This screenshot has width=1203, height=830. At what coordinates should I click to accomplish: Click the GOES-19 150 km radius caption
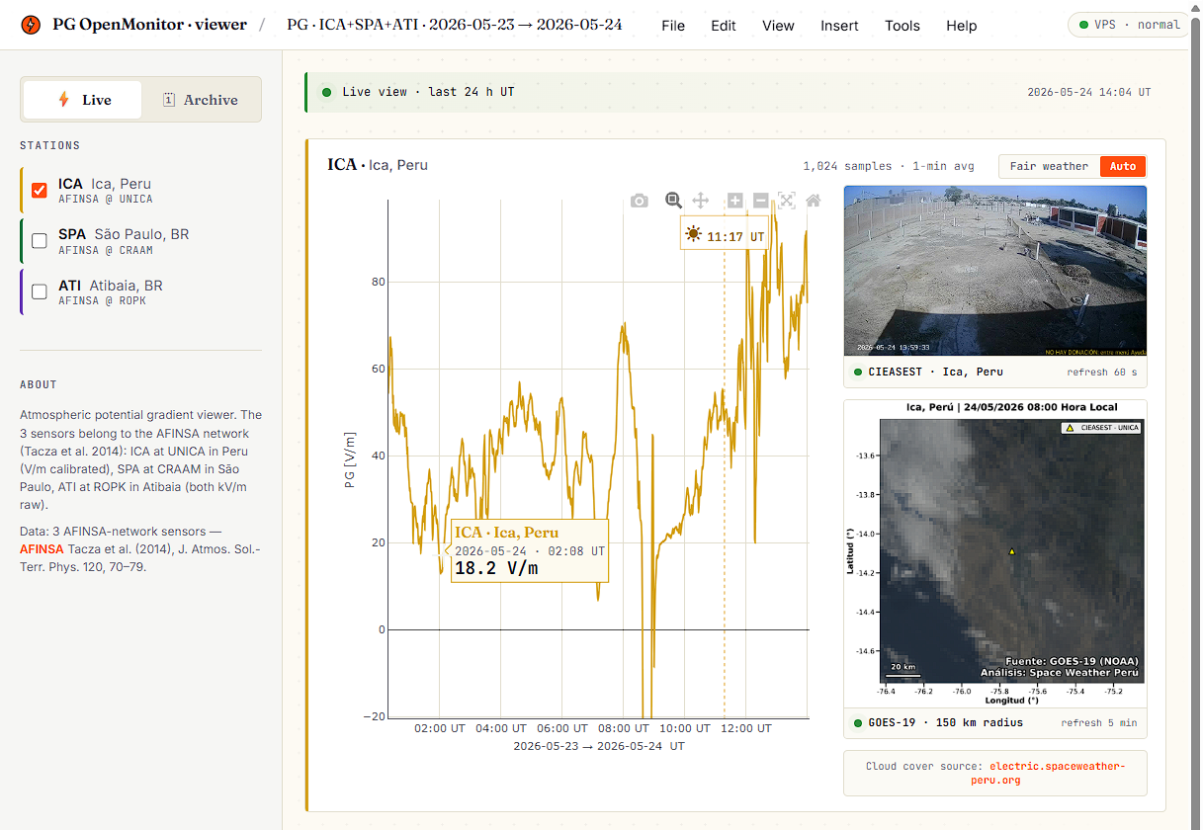pos(945,723)
